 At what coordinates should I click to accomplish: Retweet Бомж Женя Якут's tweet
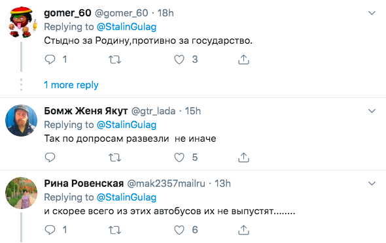coord(114,157)
